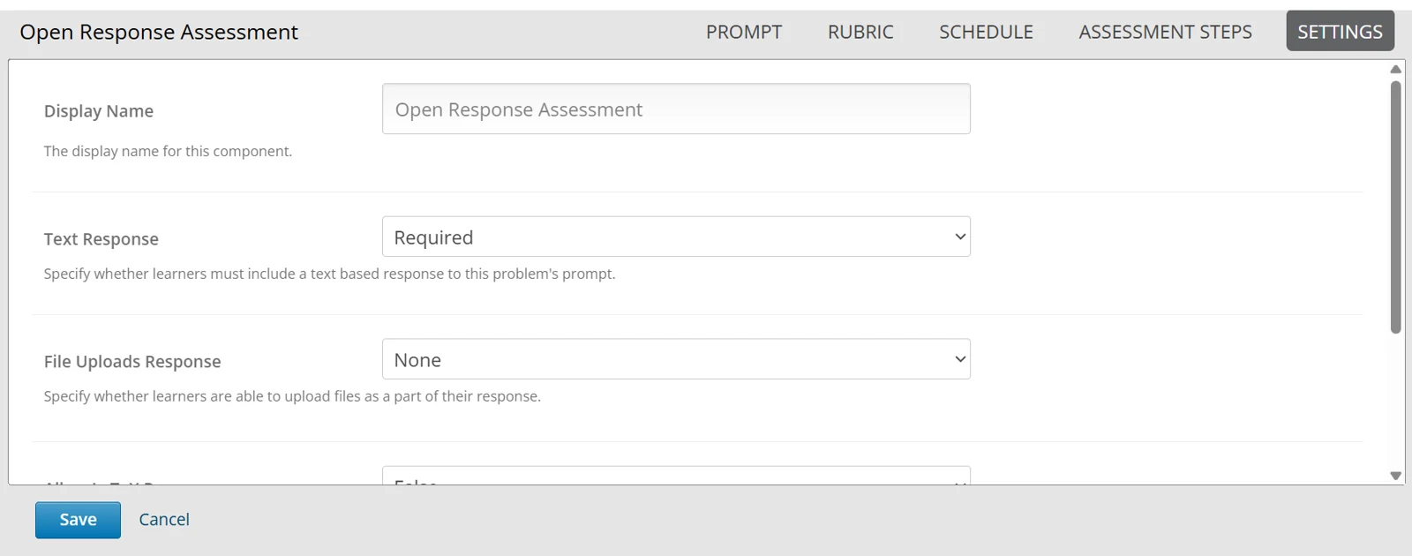Click the vertical scrollbar thumb

tap(1395, 207)
